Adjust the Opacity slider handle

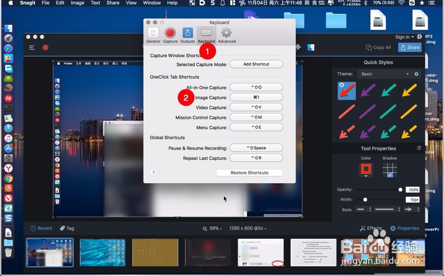400,189
